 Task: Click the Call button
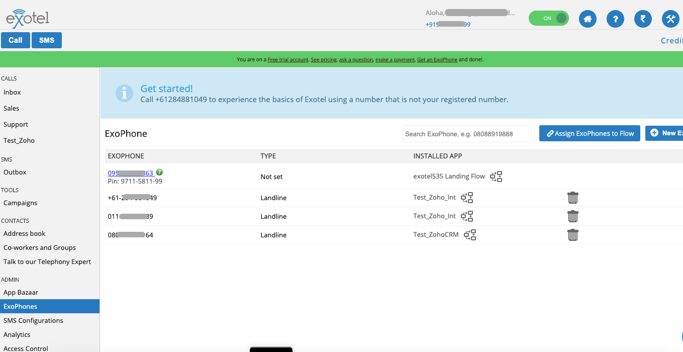tap(16, 40)
